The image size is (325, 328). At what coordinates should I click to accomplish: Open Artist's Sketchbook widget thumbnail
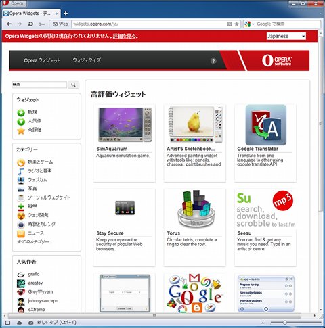pos(196,124)
